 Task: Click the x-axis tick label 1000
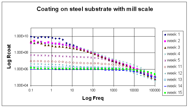click(113, 90)
